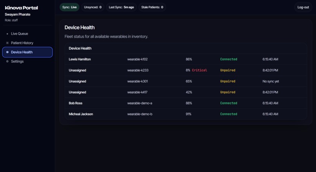This screenshot has width=316, height=172.
Task: Click the Device Health sidebar dot icon
Action: click(7, 52)
